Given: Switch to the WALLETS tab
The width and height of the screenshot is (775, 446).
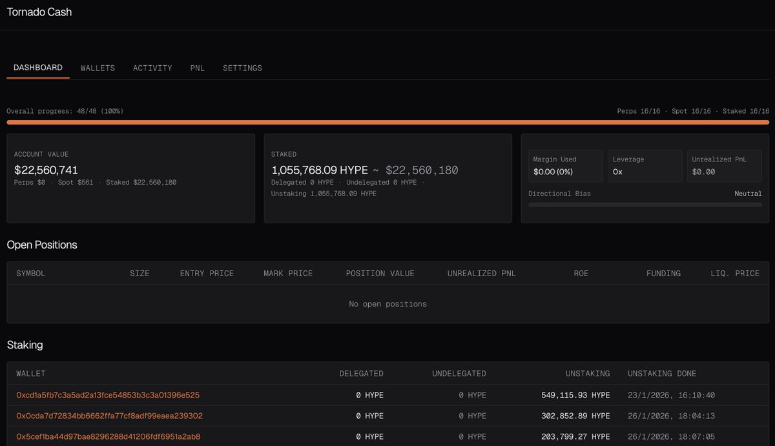Looking at the screenshot, I should click(x=98, y=68).
